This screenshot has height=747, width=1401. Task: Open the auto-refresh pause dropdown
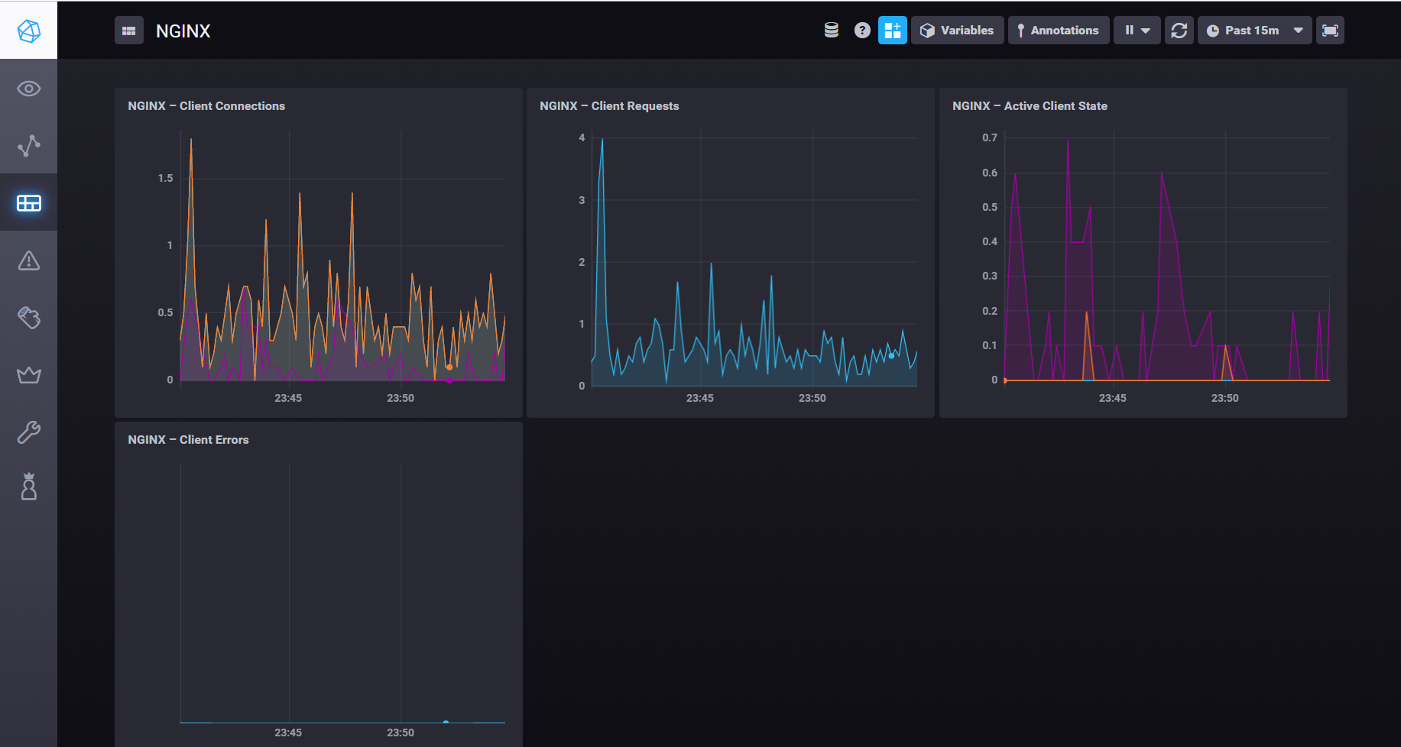1137,31
